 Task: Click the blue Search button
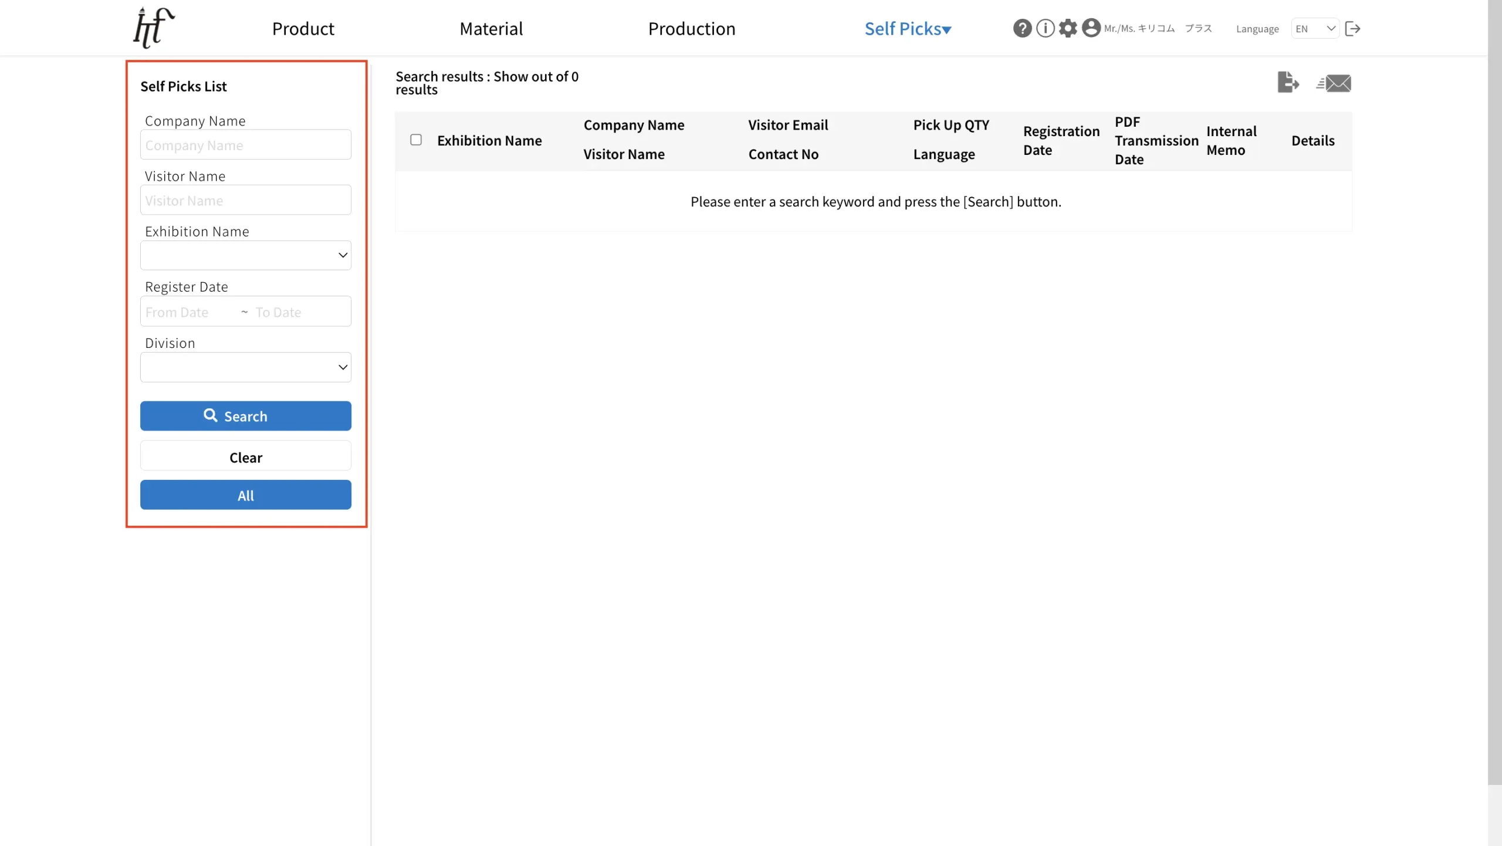(x=246, y=416)
